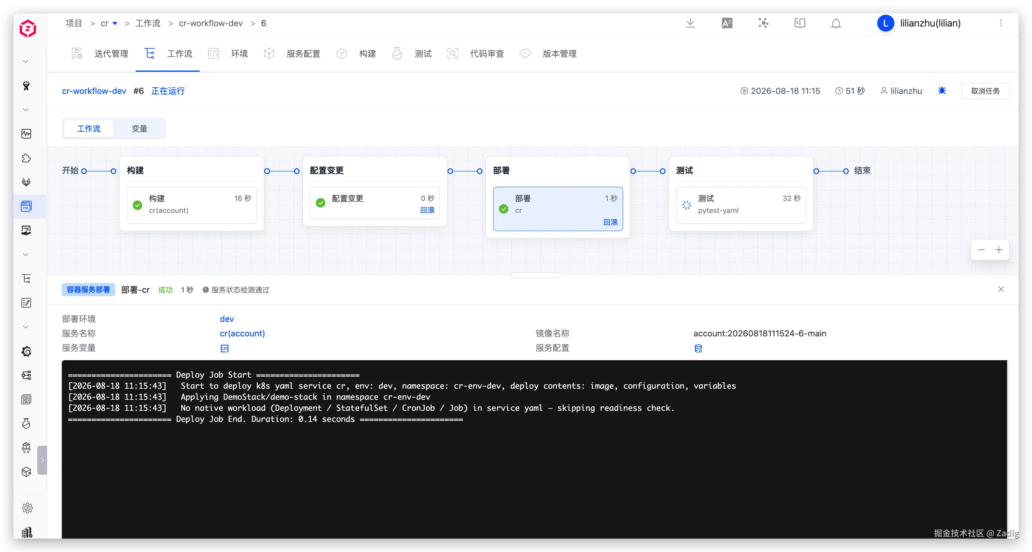This screenshot has height=552, width=1032.
Task: Click the 取消任务 button
Action: tap(985, 91)
